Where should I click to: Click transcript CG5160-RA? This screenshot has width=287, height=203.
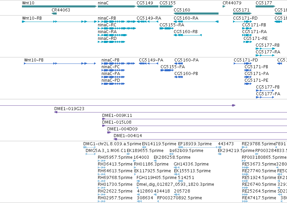tap(196, 22)
